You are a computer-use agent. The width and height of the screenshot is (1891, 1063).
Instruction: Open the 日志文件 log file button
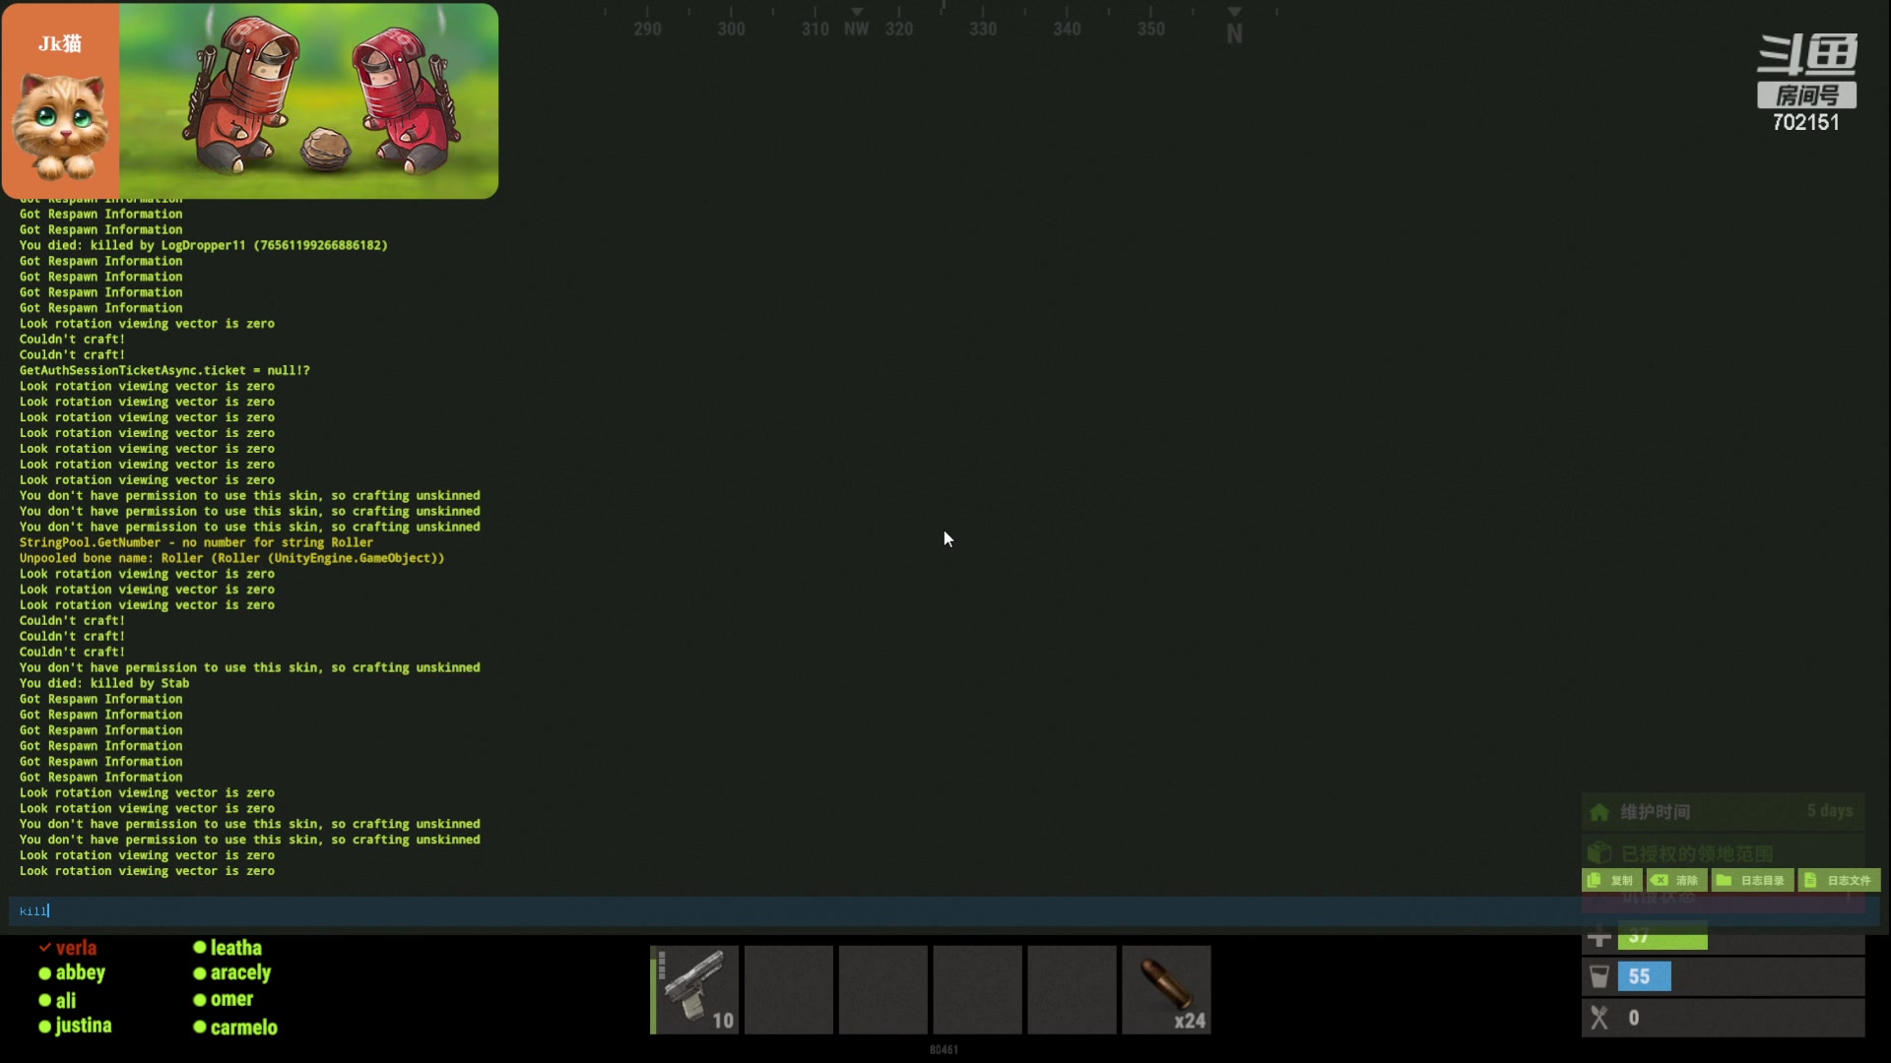pyautogui.click(x=1839, y=880)
